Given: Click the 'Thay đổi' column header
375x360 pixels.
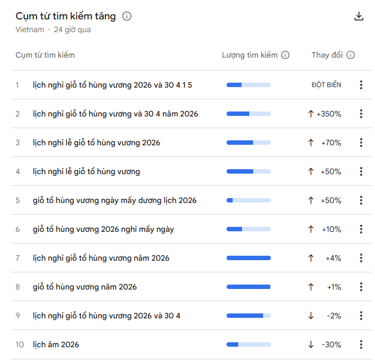Looking at the screenshot, I should 327,55.
